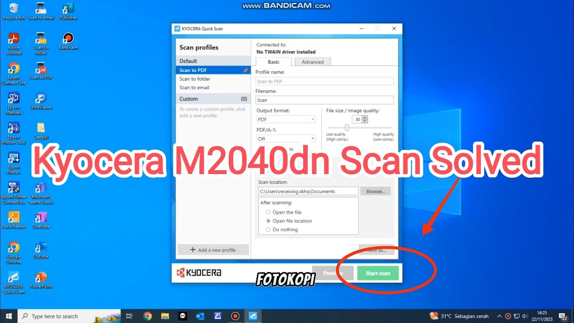Open Epson Connect Site shortcut
The image size is (574, 323).
coord(14,74)
